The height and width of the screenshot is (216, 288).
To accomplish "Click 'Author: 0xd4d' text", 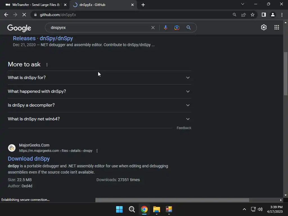I will [x=20, y=186].
